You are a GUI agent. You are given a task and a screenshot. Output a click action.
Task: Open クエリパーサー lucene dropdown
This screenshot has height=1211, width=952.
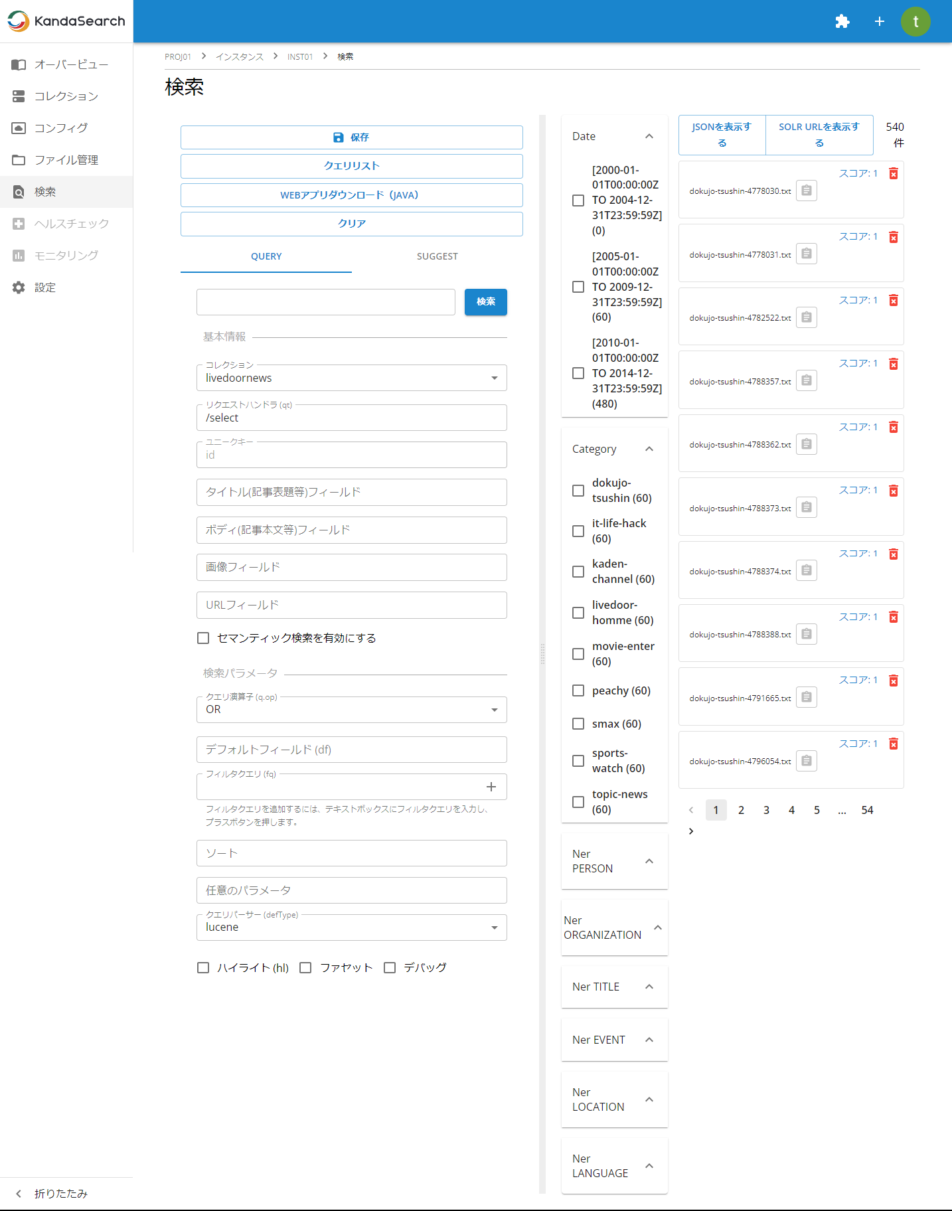[352, 928]
